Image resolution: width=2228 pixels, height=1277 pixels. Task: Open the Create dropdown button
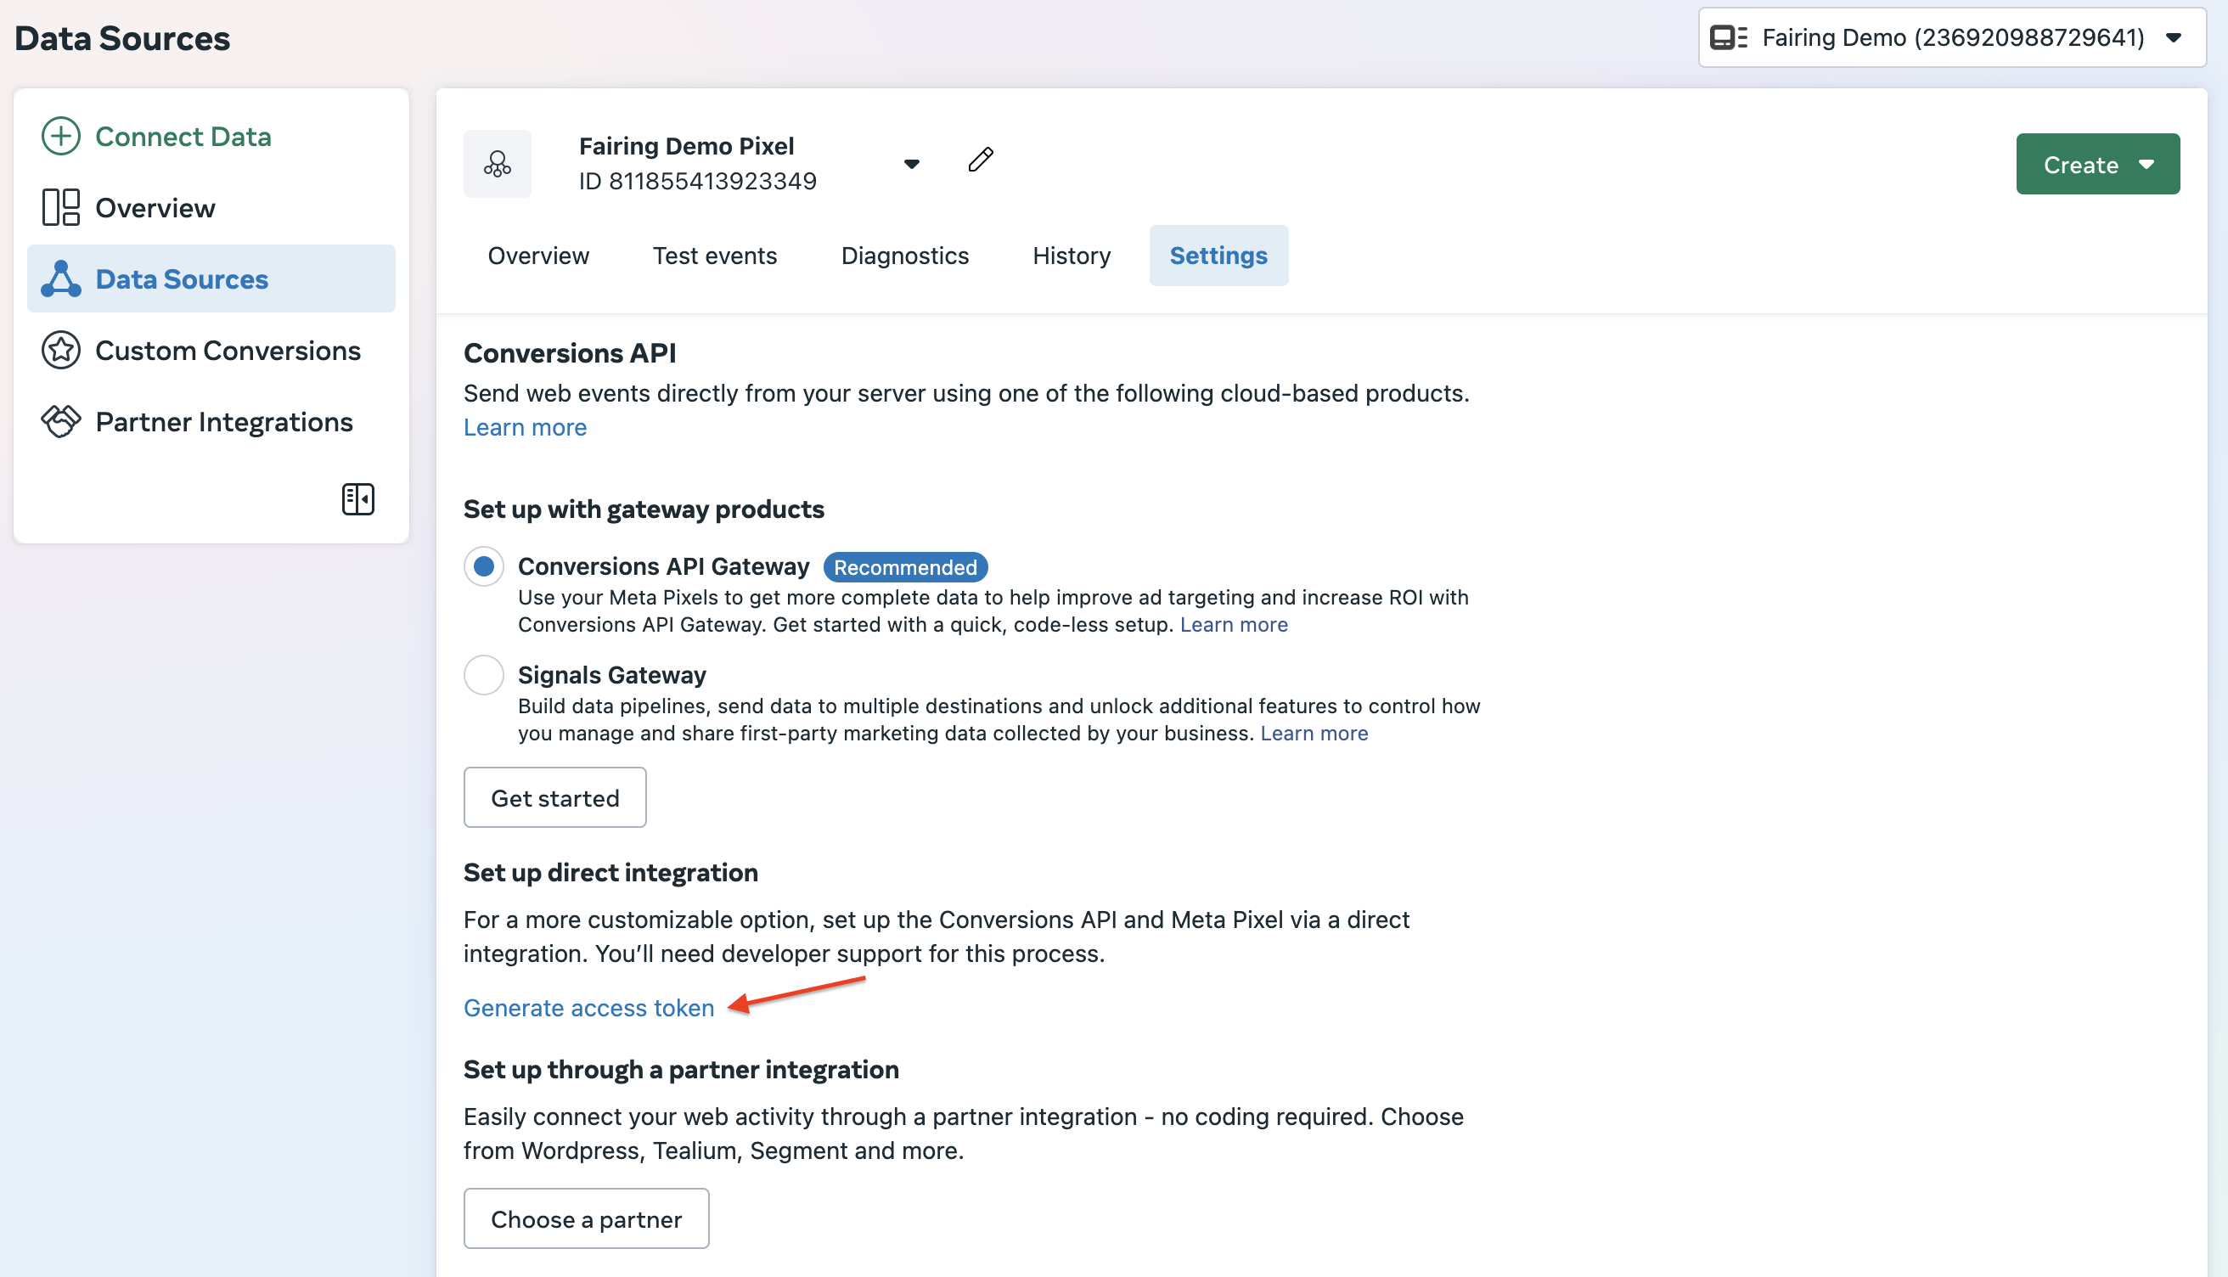(2096, 164)
